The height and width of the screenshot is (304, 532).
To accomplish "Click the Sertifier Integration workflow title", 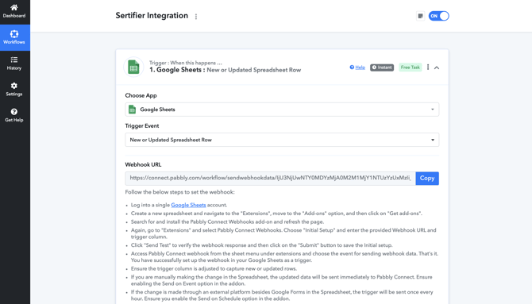I will point(152,16).
